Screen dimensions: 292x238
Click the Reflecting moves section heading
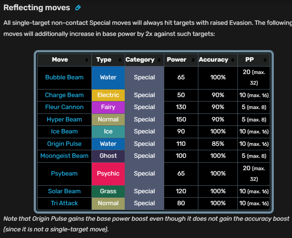(x=37, y=8)
